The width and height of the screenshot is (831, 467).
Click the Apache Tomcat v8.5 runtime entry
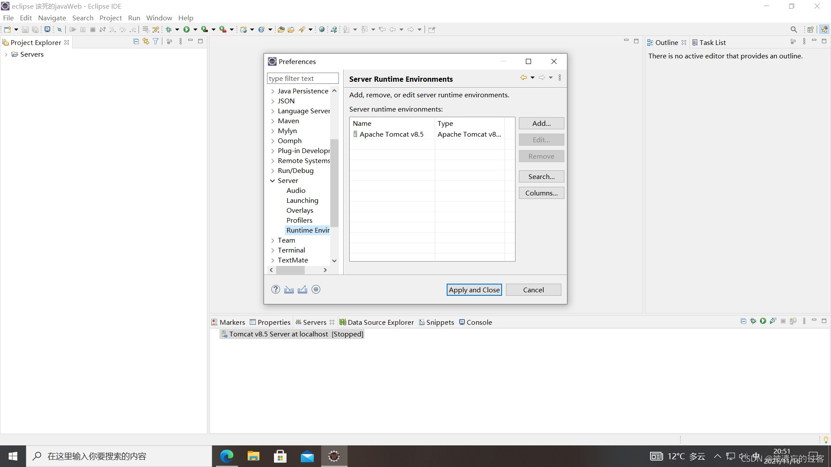click(x=392, y=134)
